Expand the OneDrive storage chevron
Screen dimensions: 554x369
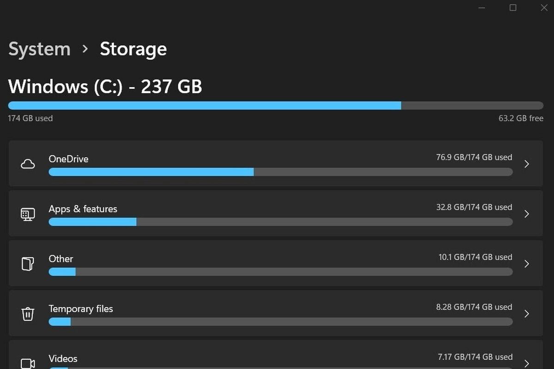click(x=527, y=164)
